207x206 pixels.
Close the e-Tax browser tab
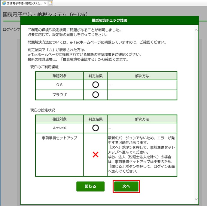(x=45, y=3)
